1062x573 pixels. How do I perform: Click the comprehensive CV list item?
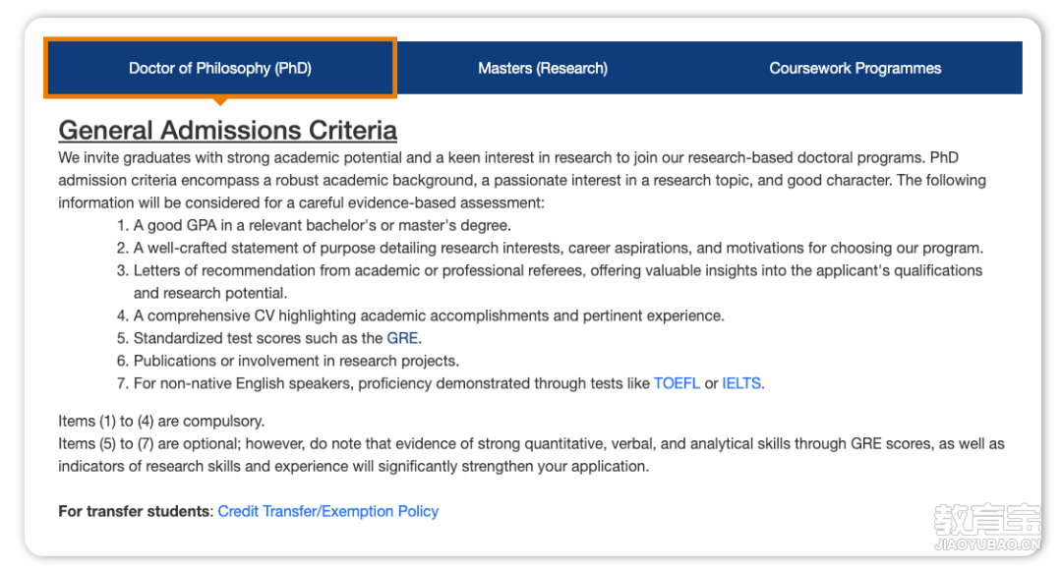coord(429,315)
